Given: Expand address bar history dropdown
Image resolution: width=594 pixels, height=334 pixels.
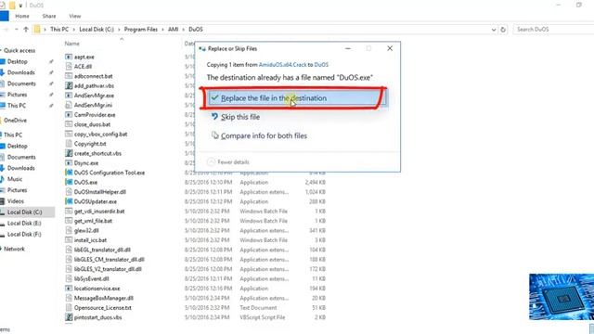Looking at the screenshot, I should 493,30.
